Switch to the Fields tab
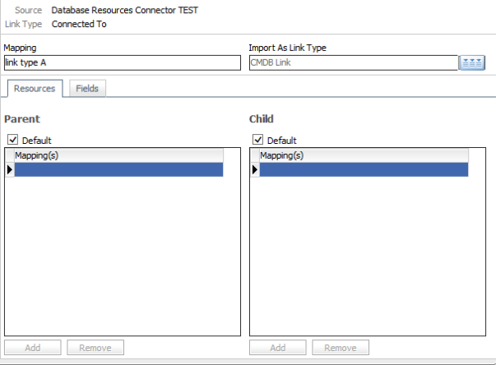496x365 pixels. click(86, 88)
